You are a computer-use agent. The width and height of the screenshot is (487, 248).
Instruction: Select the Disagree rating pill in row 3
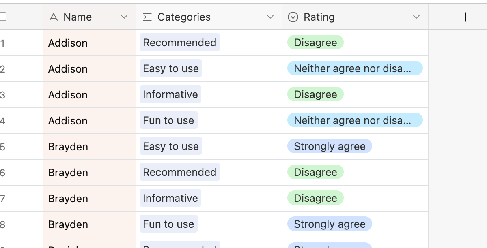[x=315, y=94]
